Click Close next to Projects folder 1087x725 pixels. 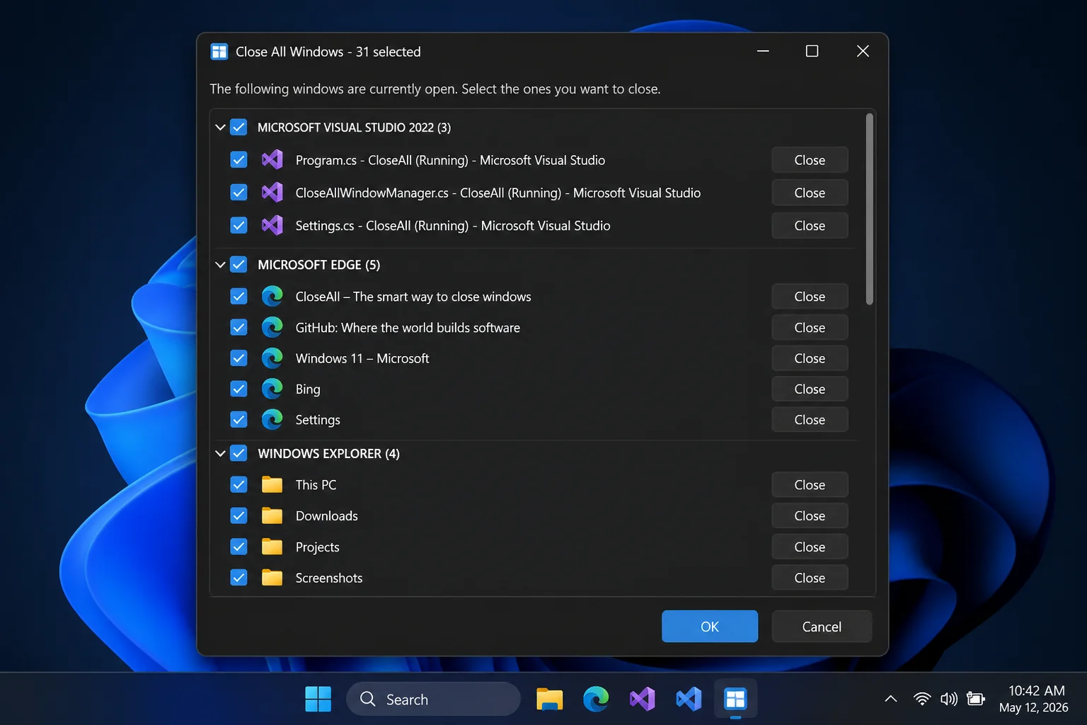click(810, 547)
